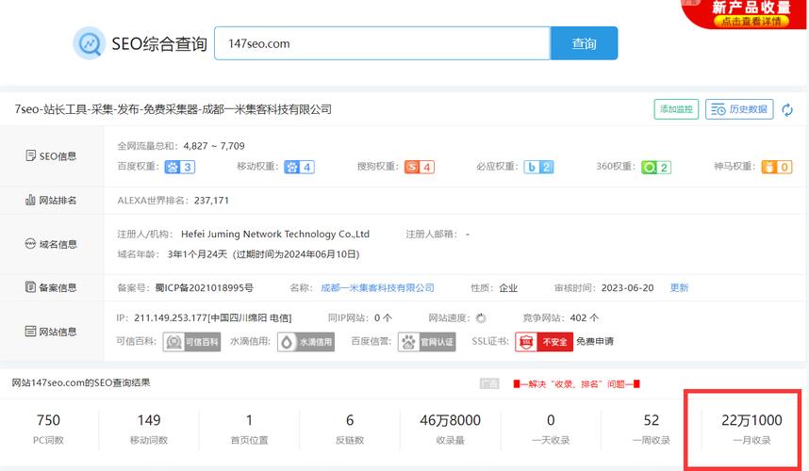The height and width of the screenshot is (471, 809).
Task: Click the 必应权重 badge showing 2
Action: pos(538,167)
